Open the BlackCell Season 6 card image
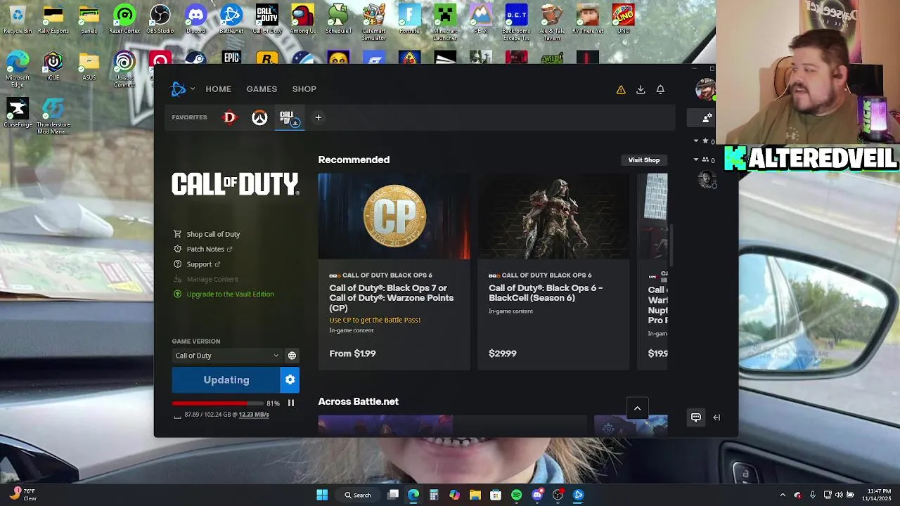900x506 pixels. pos(553,216)
